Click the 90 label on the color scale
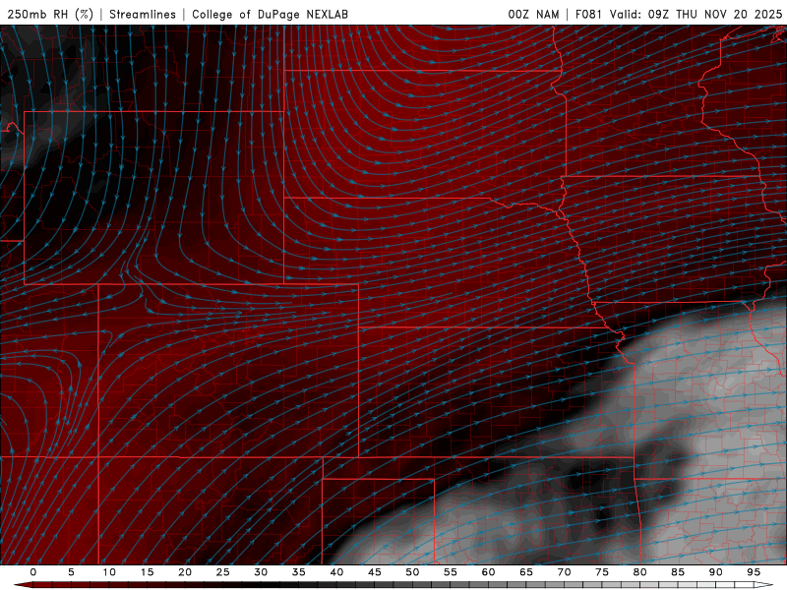The image size is (787, 590). [716, 572]
